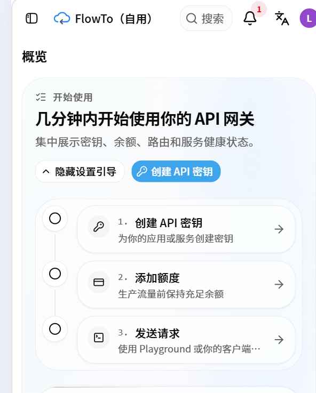Collapse guide with 隐藏设置引导 chevron
Image resolution: width=316 pixels, height=393 pixels.
80,171
